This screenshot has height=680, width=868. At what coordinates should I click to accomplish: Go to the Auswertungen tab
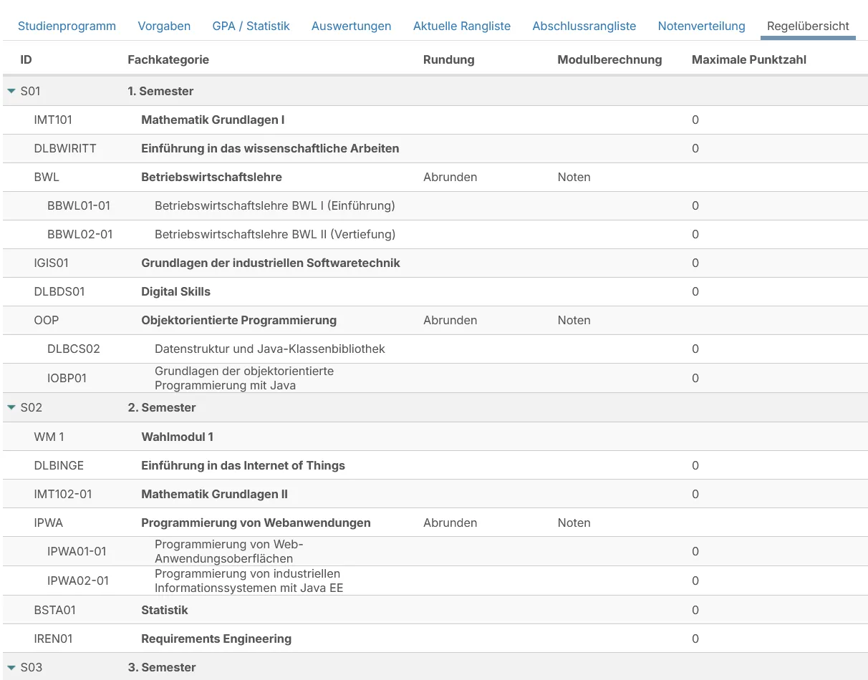click(x=352, y=26)
